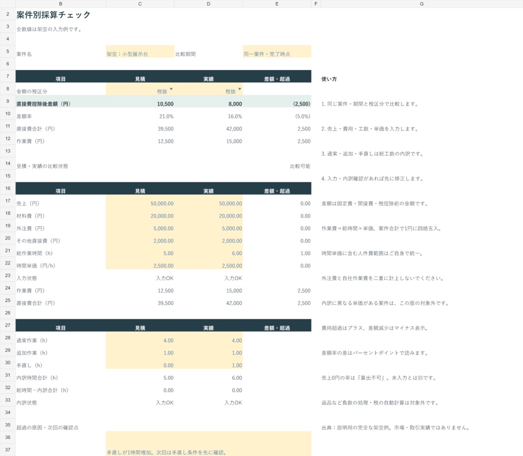Select the 見積 外注費 cell 5,000.00
This screenshot has width=523, height=456.
click(x=140, y=226)
